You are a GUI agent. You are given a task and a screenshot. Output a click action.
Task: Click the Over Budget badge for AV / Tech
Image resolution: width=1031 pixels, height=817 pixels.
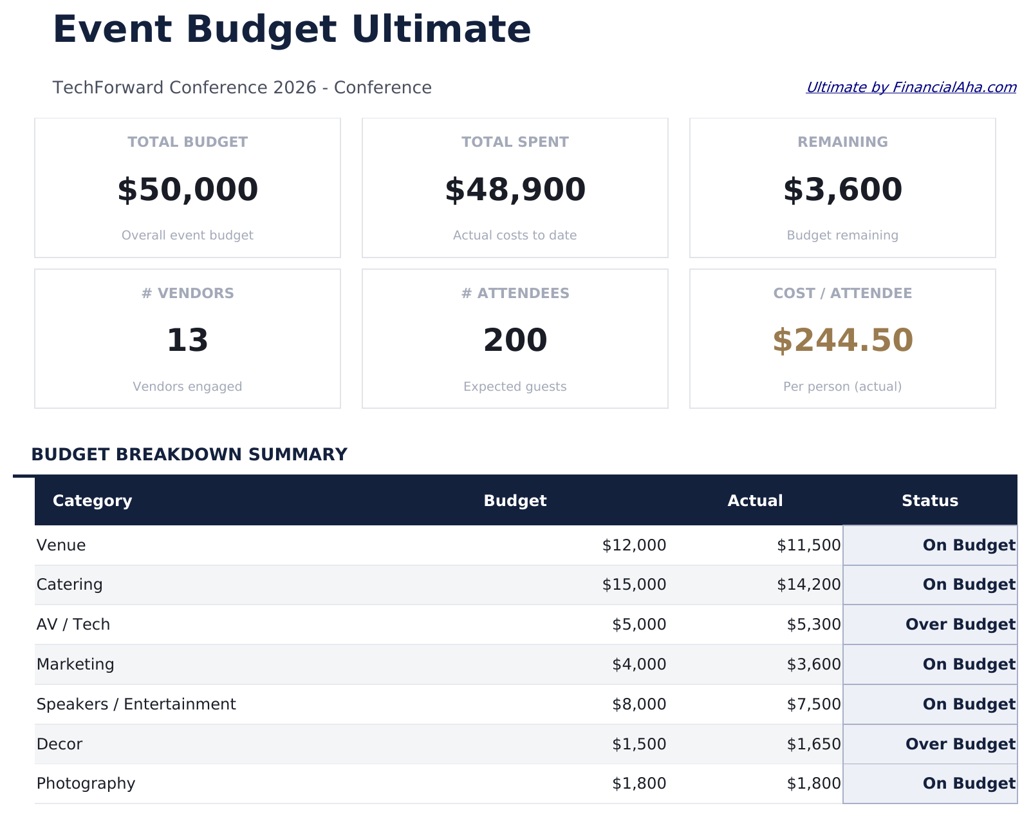click(x=961, y=624)
